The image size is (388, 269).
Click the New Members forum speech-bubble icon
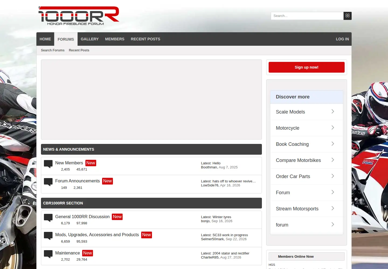click(x=48, y=164)
